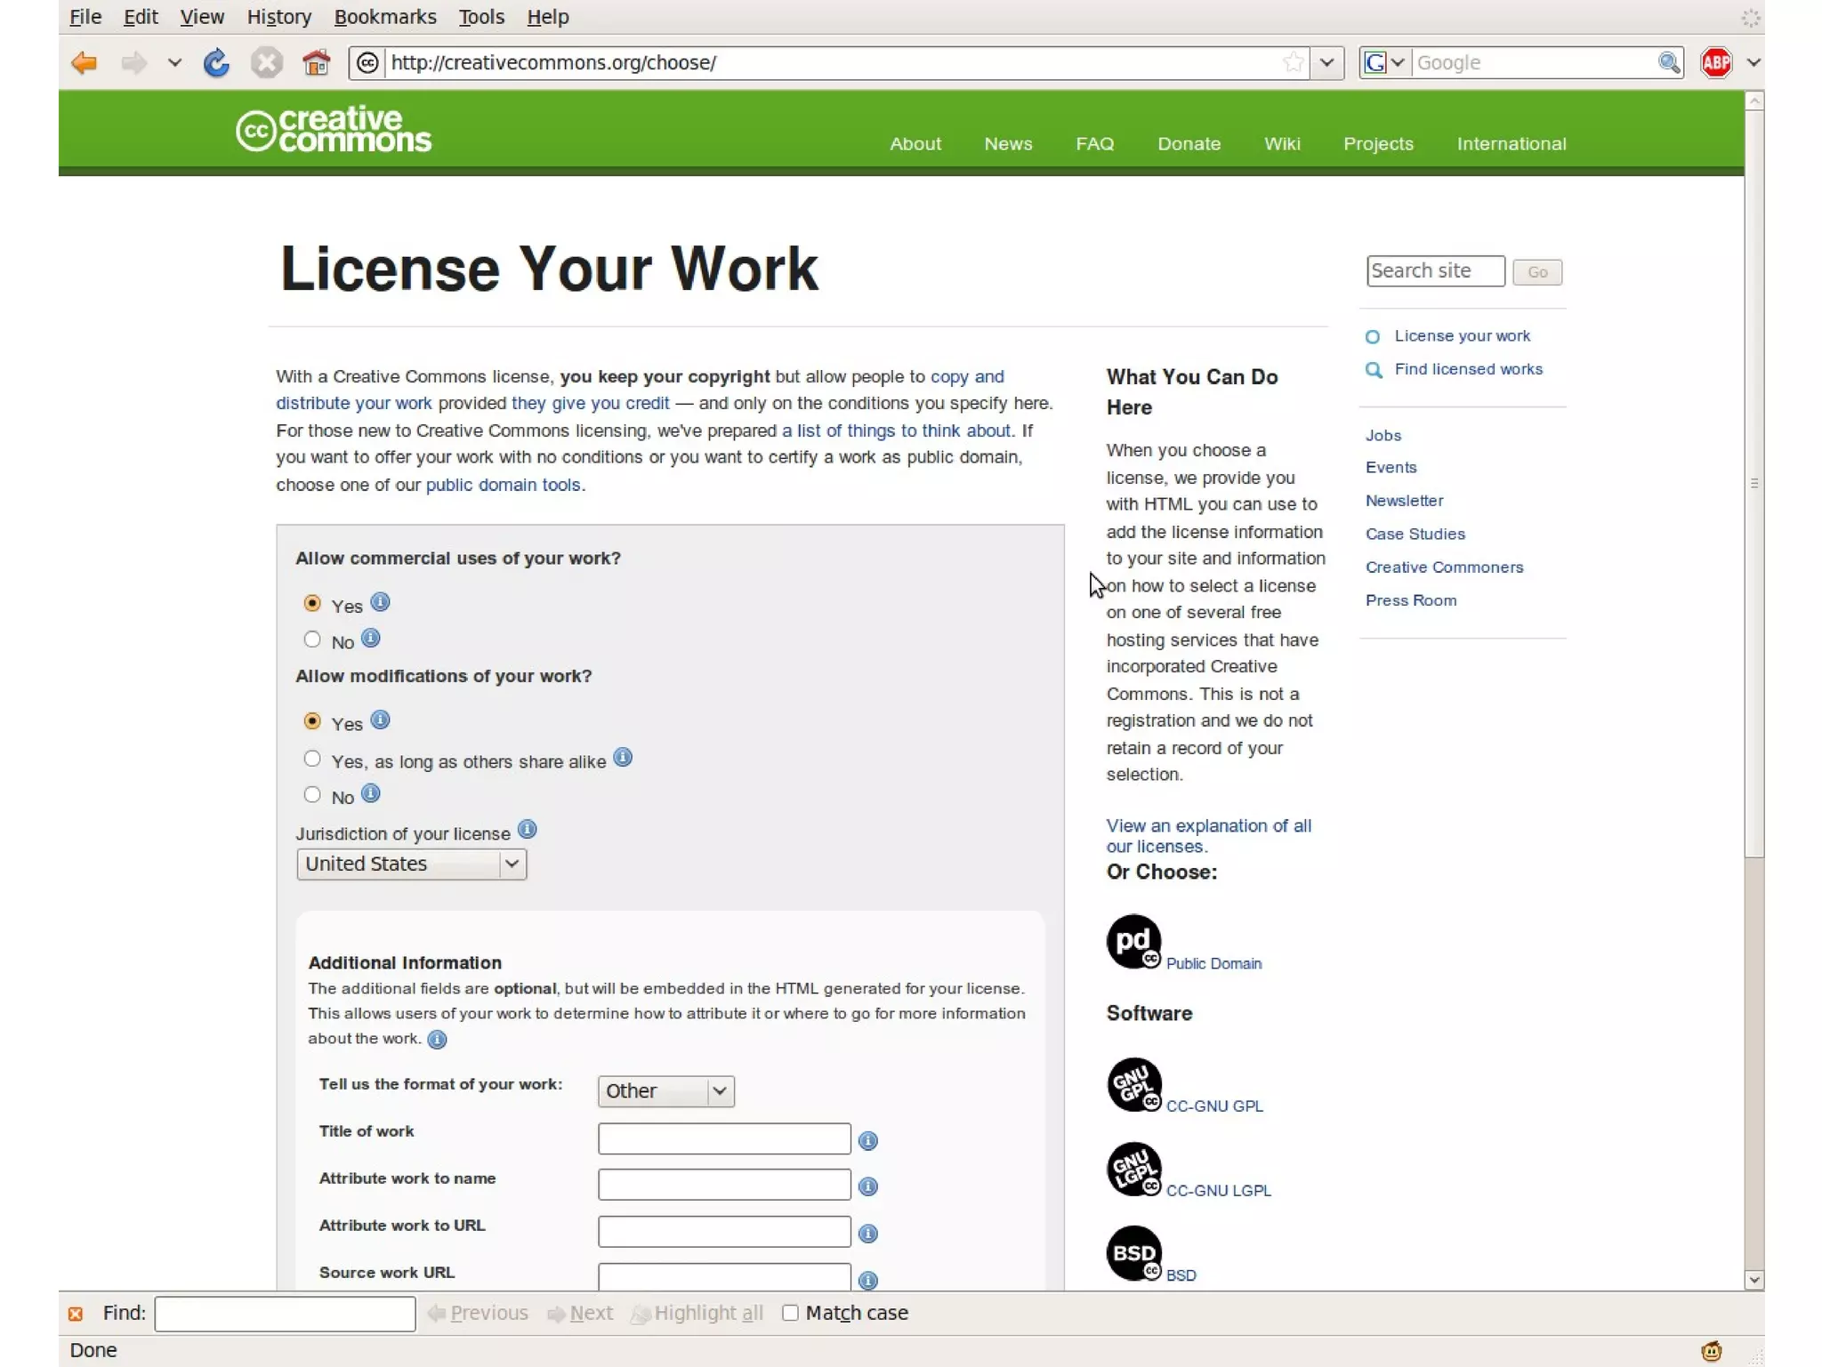The image size is (1822, 1367).
Task: Click the Home toolbar icon
Action: click(x=316, y=63)
